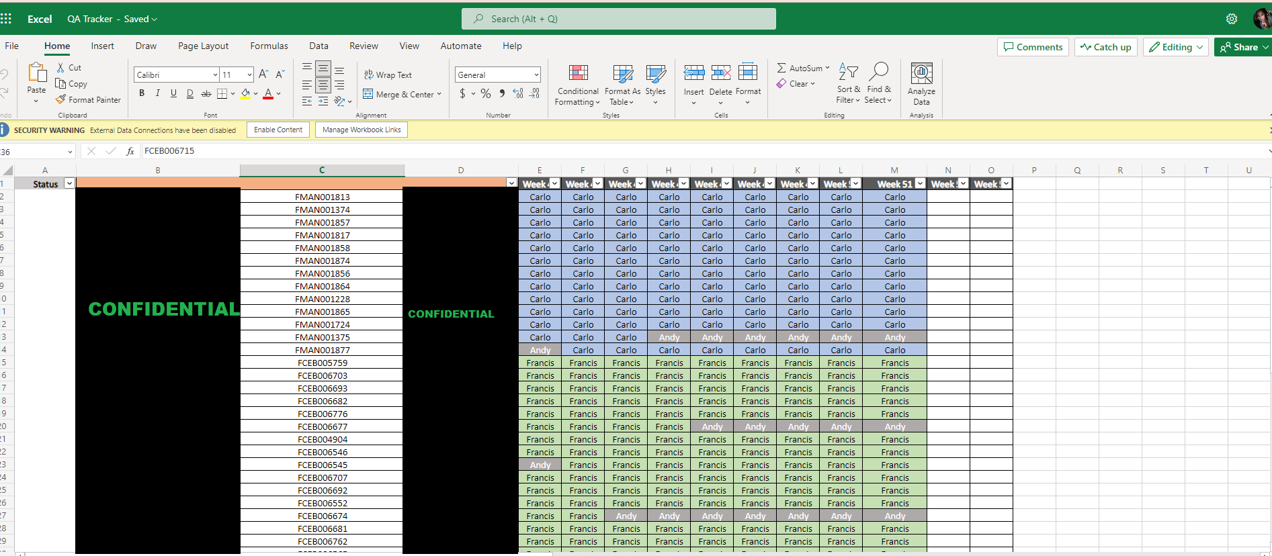This screenshot has height=556, width=1272.
Task: Switch to the Formulas tab
Action: [x=269, y=46]
